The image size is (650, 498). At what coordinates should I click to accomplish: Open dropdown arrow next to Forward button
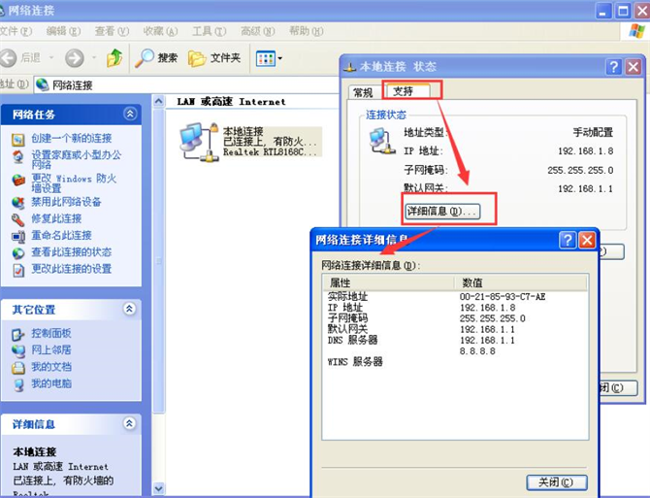[x=94, y=57]
